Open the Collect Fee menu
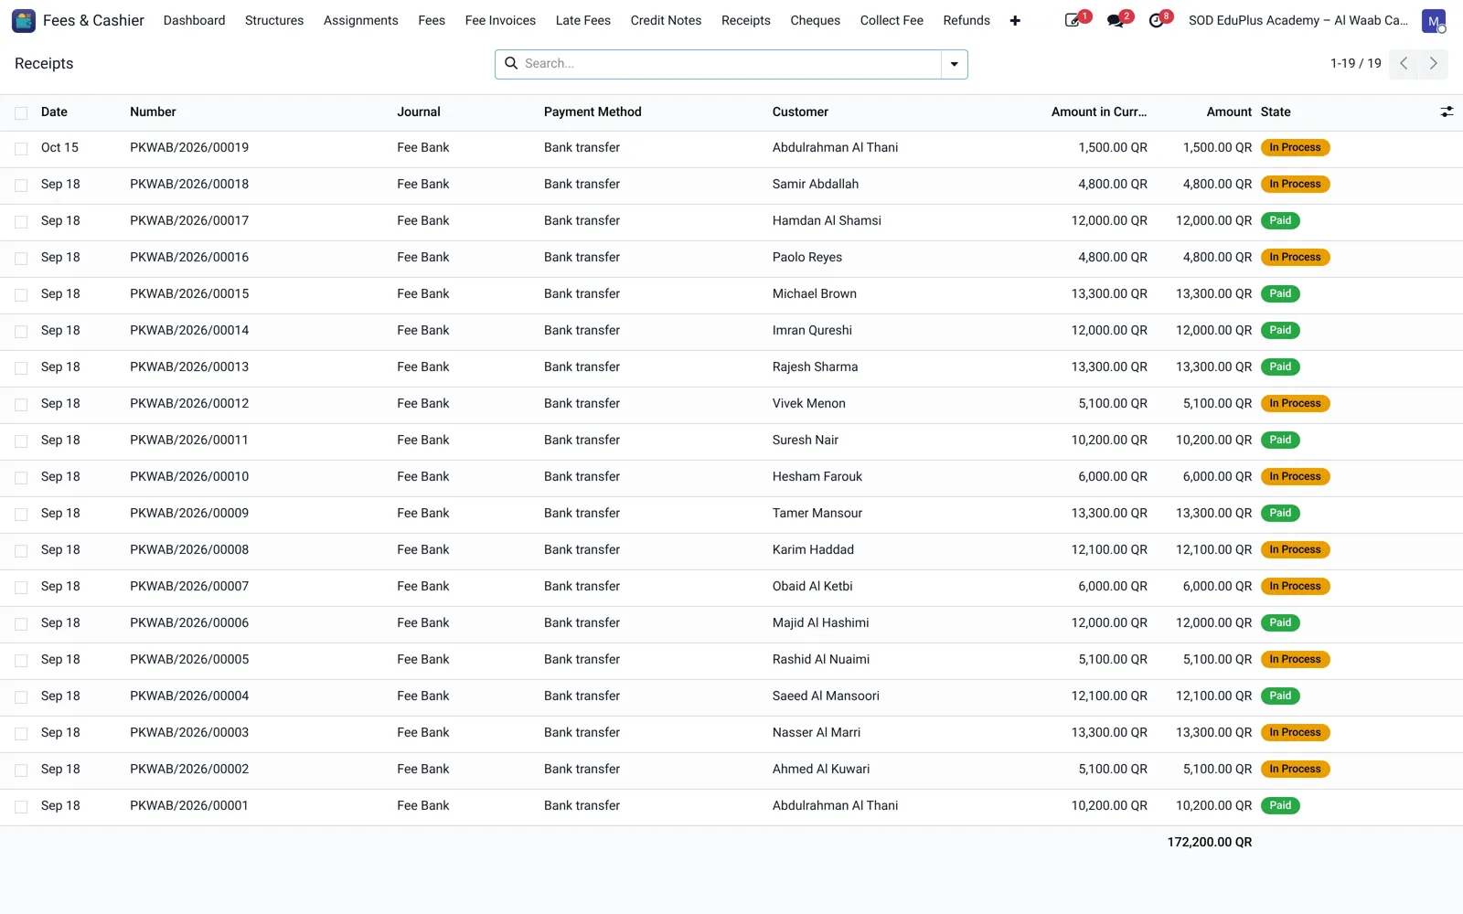 [892, 20]
